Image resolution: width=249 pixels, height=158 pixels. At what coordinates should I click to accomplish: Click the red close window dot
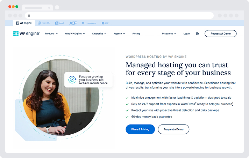tap(10, 7)
